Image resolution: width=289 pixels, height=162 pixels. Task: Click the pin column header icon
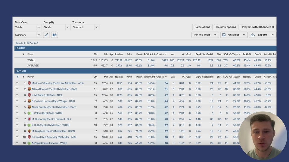tap(18, 77)
